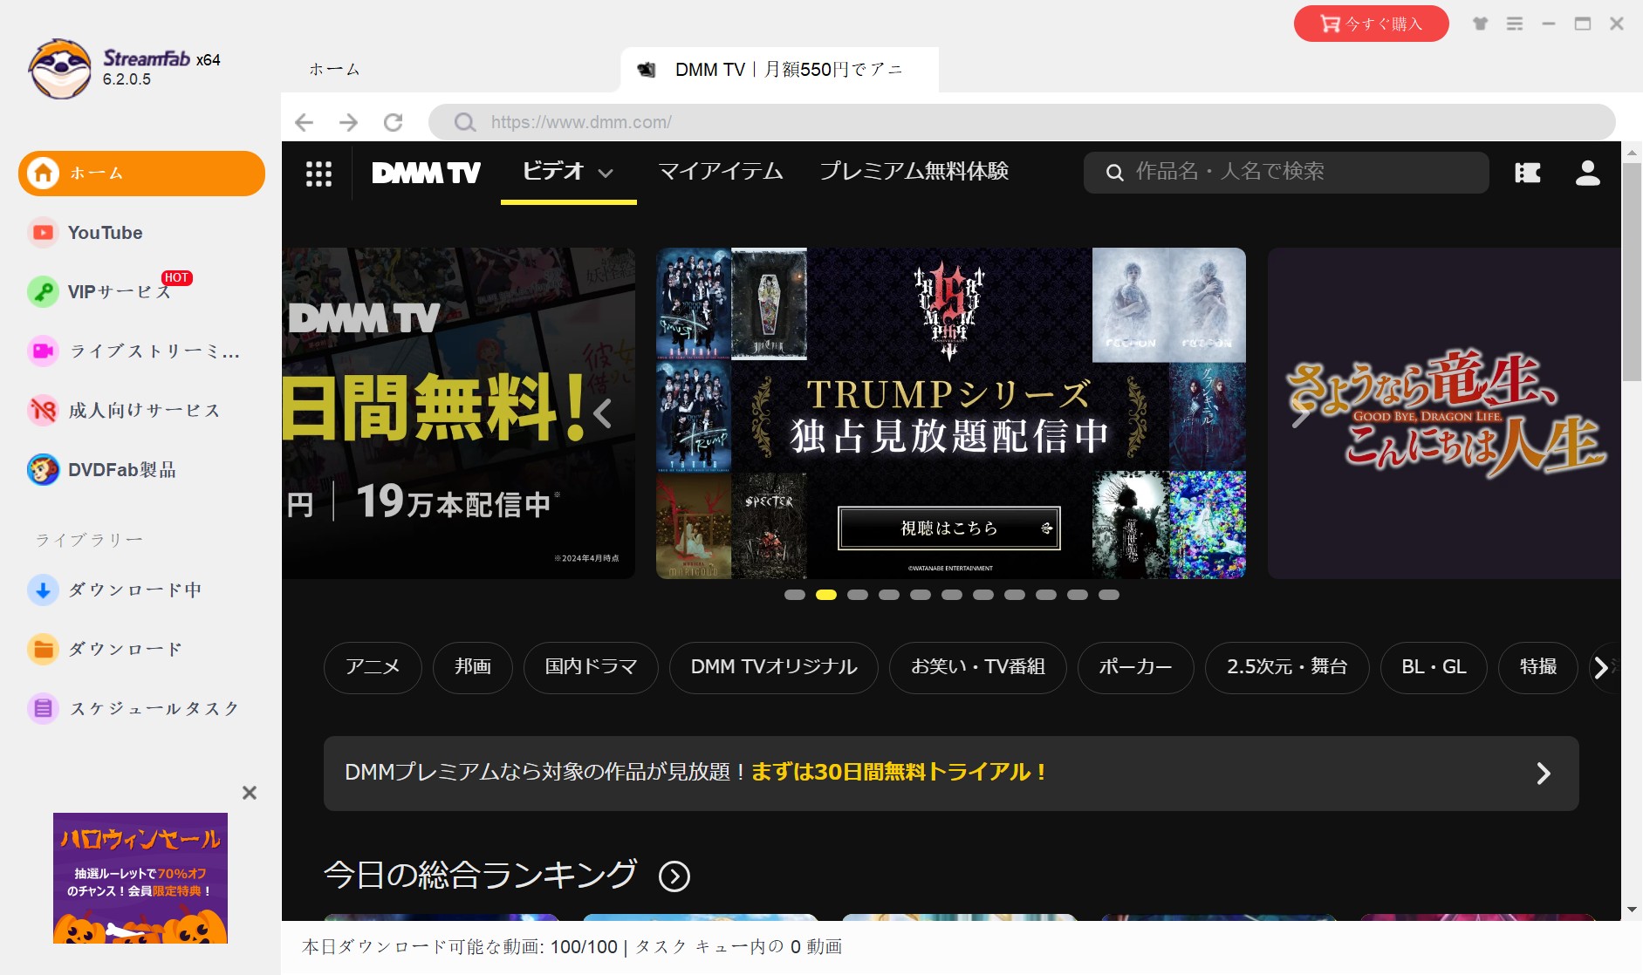1643x975 pixels.
Task: Switch to the ホーム tab
Action: click(x=334, y=70)
